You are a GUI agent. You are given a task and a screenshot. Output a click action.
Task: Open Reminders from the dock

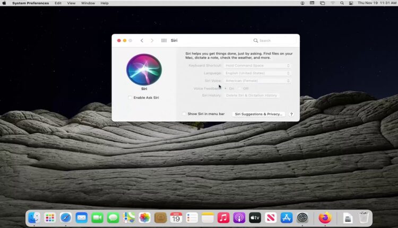point(192,217)
